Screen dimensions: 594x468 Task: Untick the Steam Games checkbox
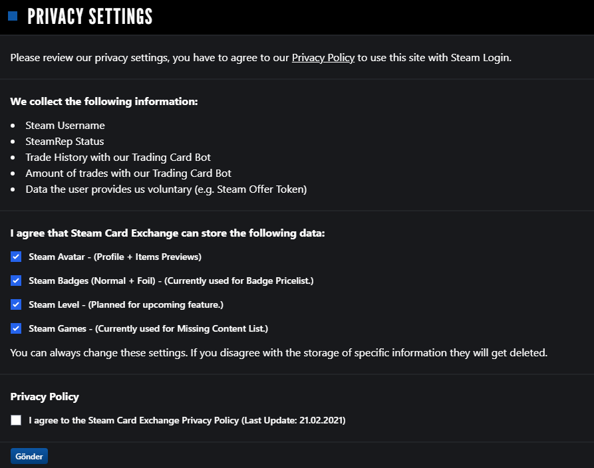16,328
